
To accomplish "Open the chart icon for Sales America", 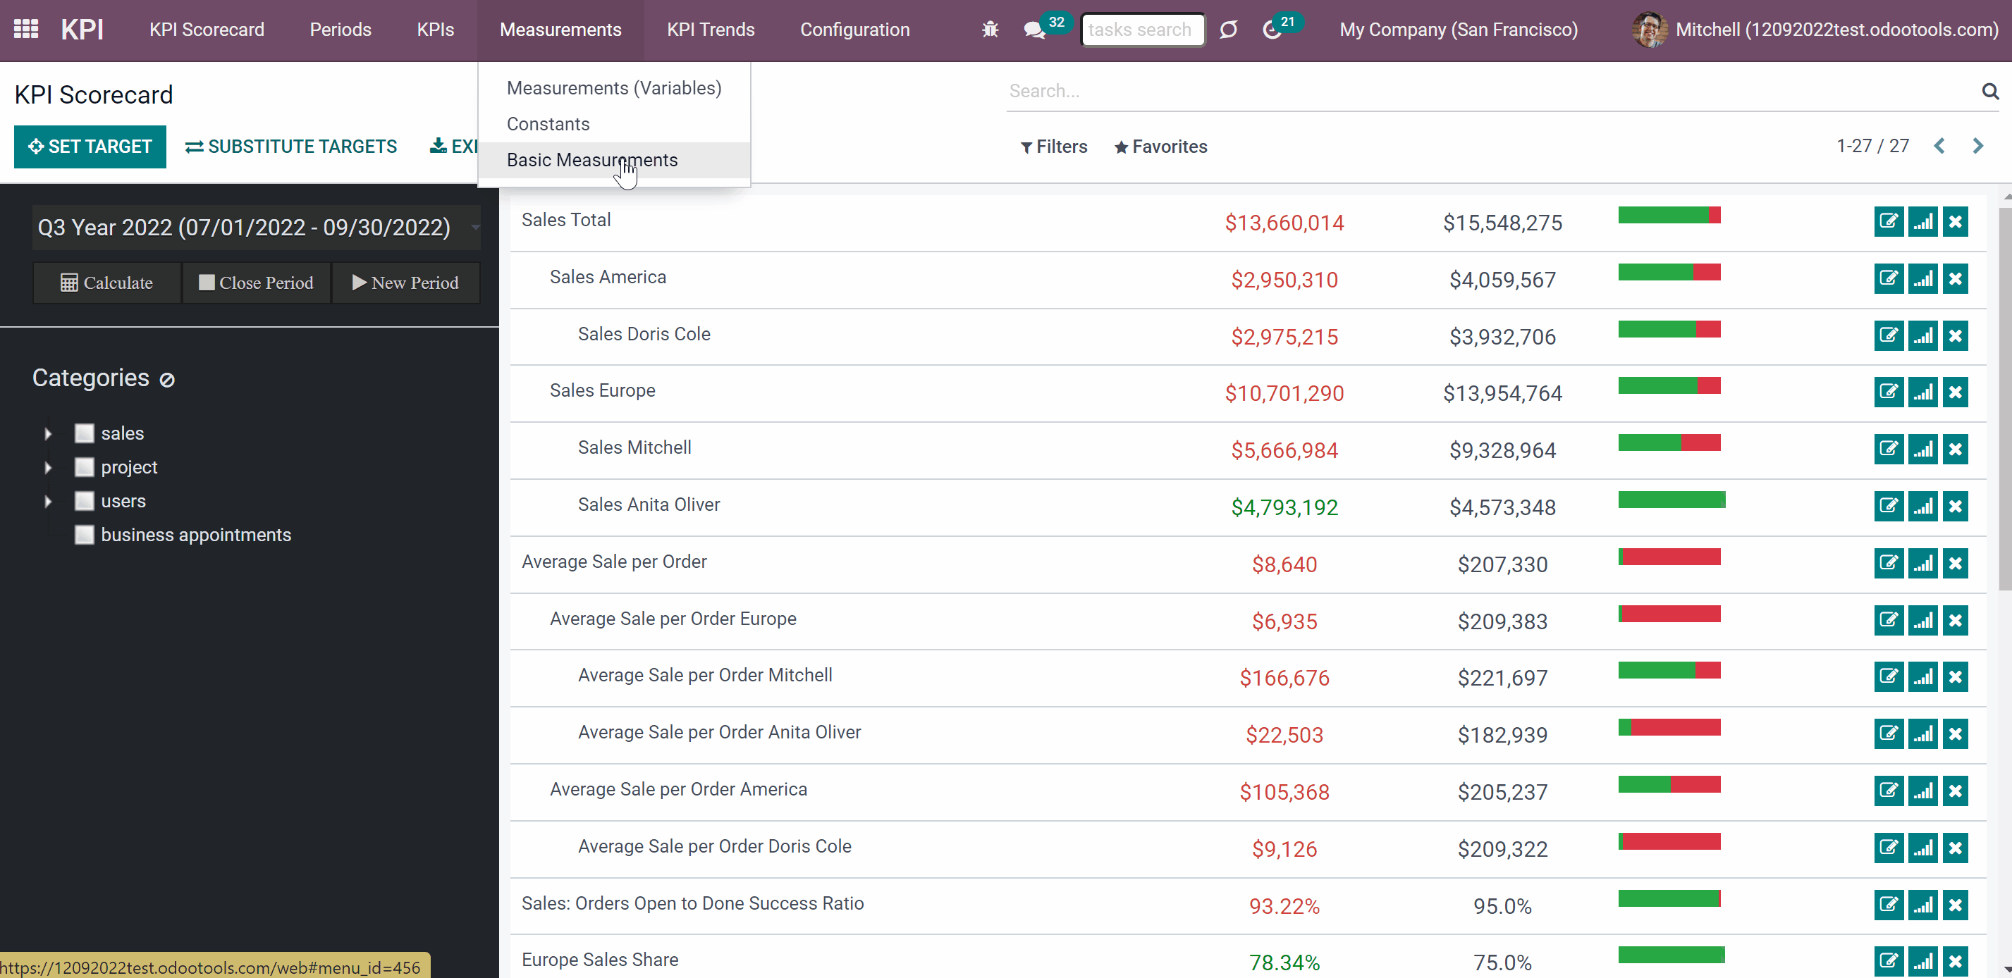I will 1922,278.
